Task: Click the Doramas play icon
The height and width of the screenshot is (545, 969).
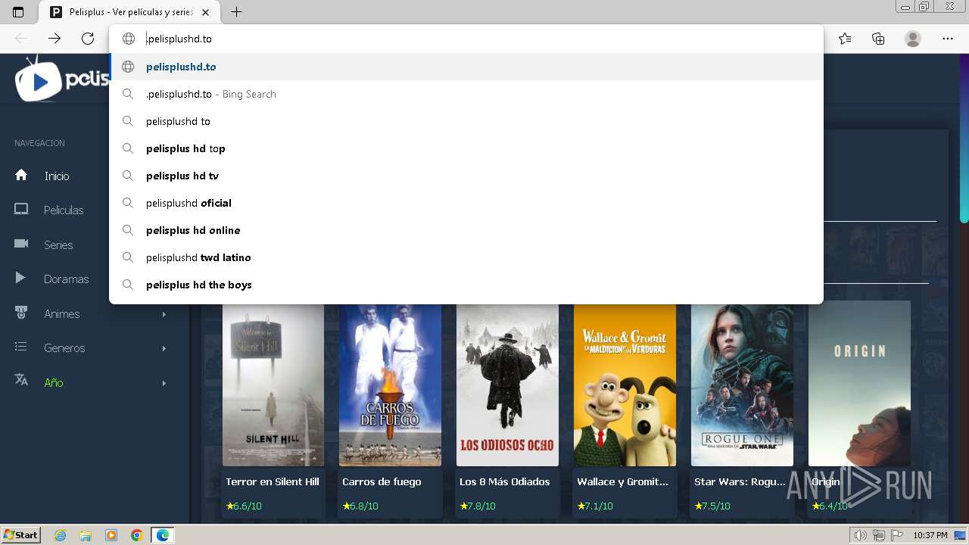Action: (x=21, y=278)
